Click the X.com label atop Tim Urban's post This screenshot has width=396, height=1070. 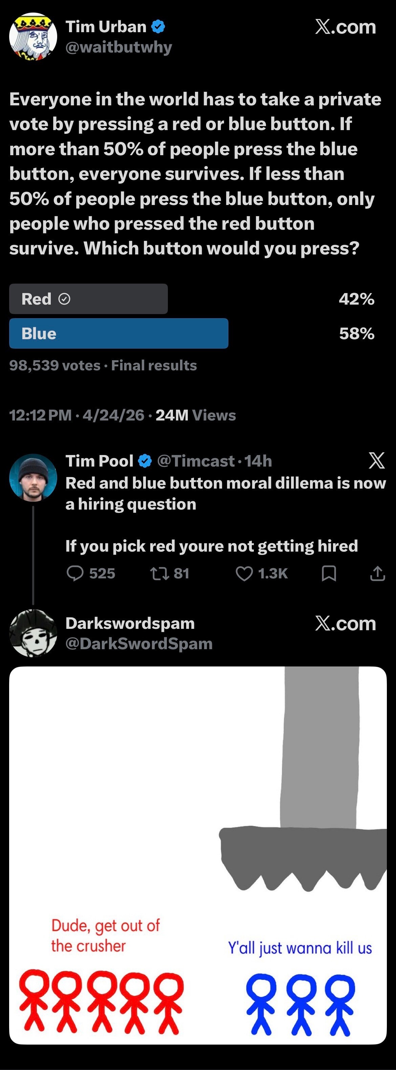click(x=345, y=27)
